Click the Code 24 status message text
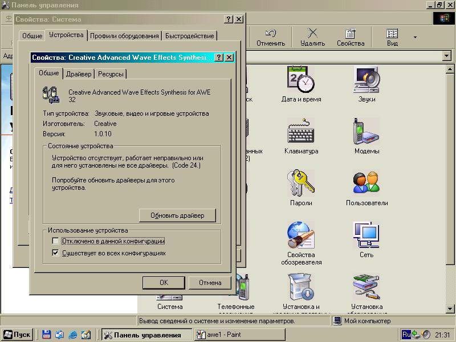 [127, 162]
